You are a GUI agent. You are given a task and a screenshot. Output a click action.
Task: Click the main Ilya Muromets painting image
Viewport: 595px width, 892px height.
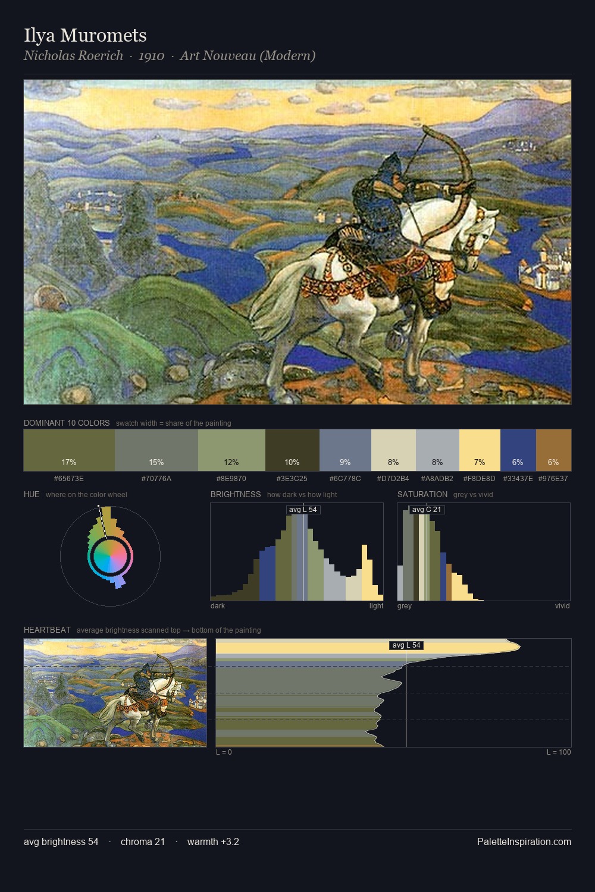tap(297, 242)
